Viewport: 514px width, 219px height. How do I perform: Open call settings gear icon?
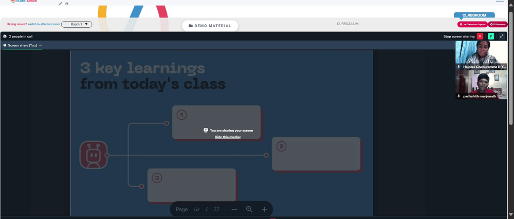pos(5,36)
